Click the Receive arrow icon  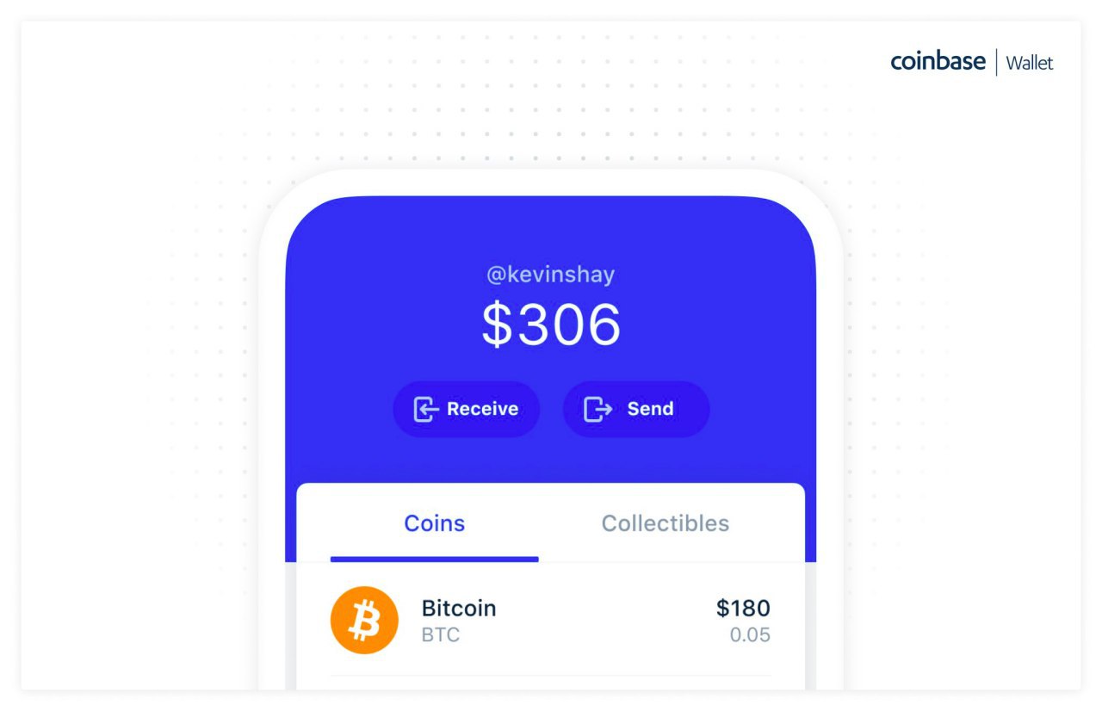426,409
